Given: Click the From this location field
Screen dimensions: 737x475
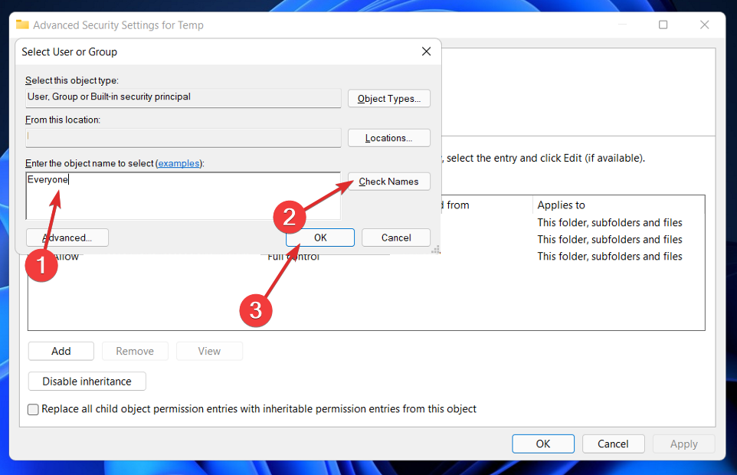Looking at the screenshot, I should pyautogui.click(x=183, y=137).
